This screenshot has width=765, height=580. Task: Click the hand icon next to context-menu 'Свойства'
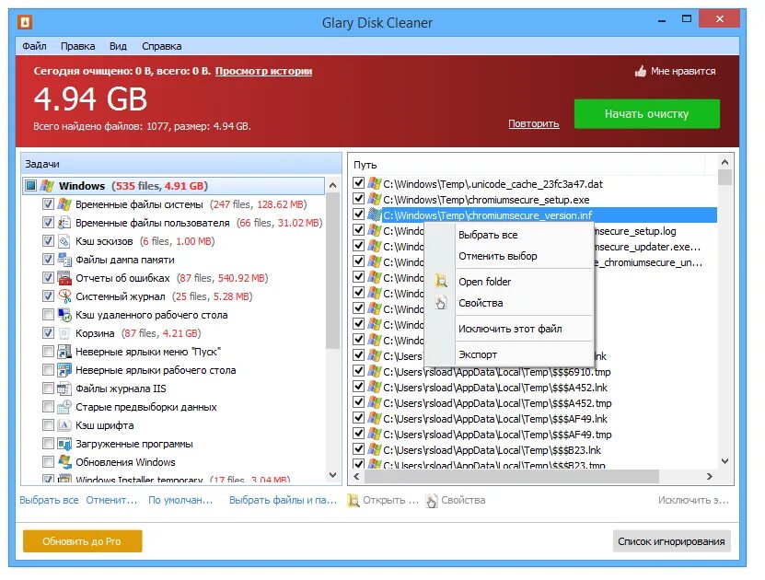coord(441,303)
